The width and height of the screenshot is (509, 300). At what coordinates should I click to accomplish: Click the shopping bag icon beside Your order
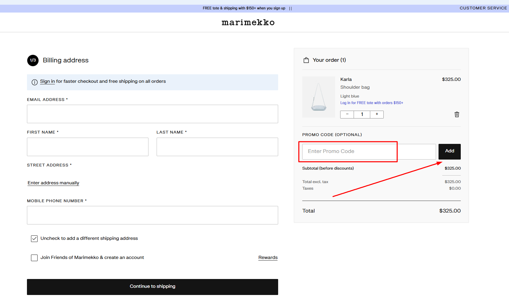(x=306, y=60)
